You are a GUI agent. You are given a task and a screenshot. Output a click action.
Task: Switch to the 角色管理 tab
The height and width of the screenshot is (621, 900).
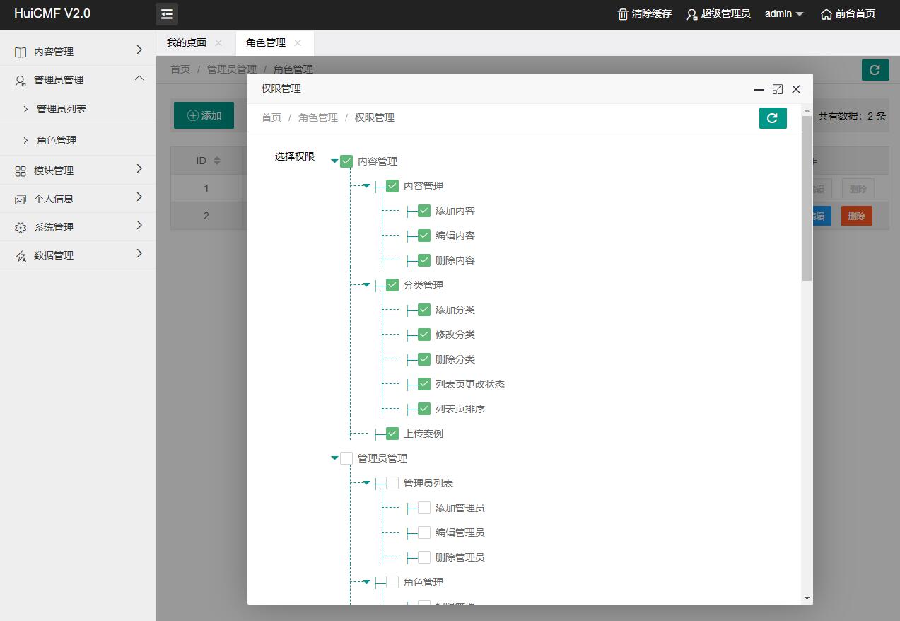pos(266,43)
